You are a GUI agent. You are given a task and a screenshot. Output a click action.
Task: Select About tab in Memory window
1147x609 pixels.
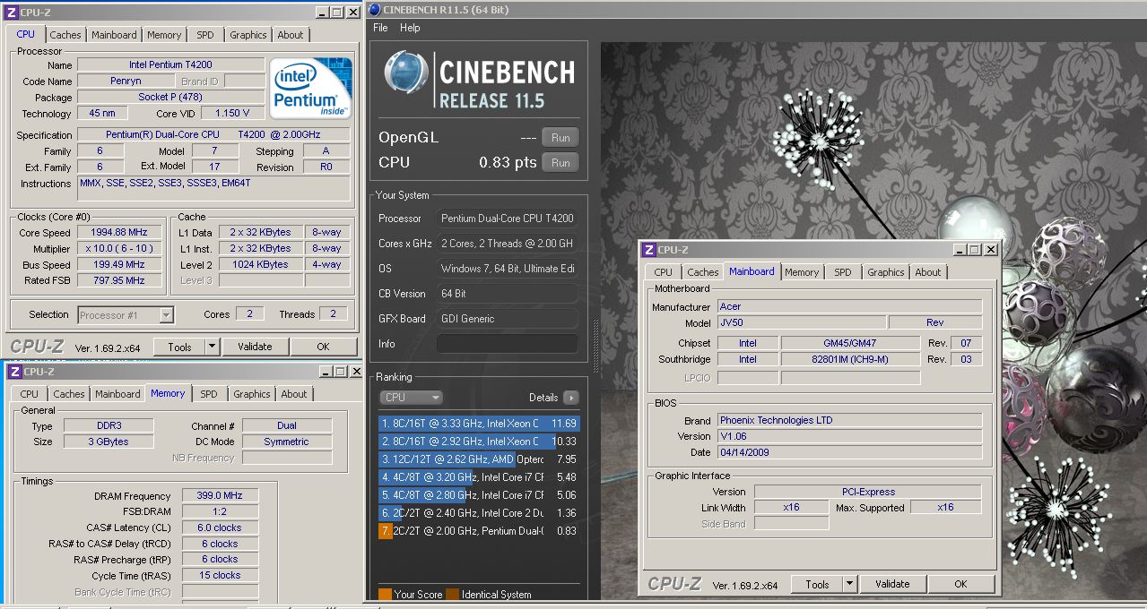(x=294, y=394)
